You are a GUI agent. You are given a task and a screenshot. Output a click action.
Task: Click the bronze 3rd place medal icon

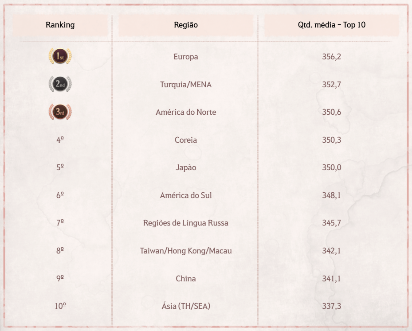point(60,112)
